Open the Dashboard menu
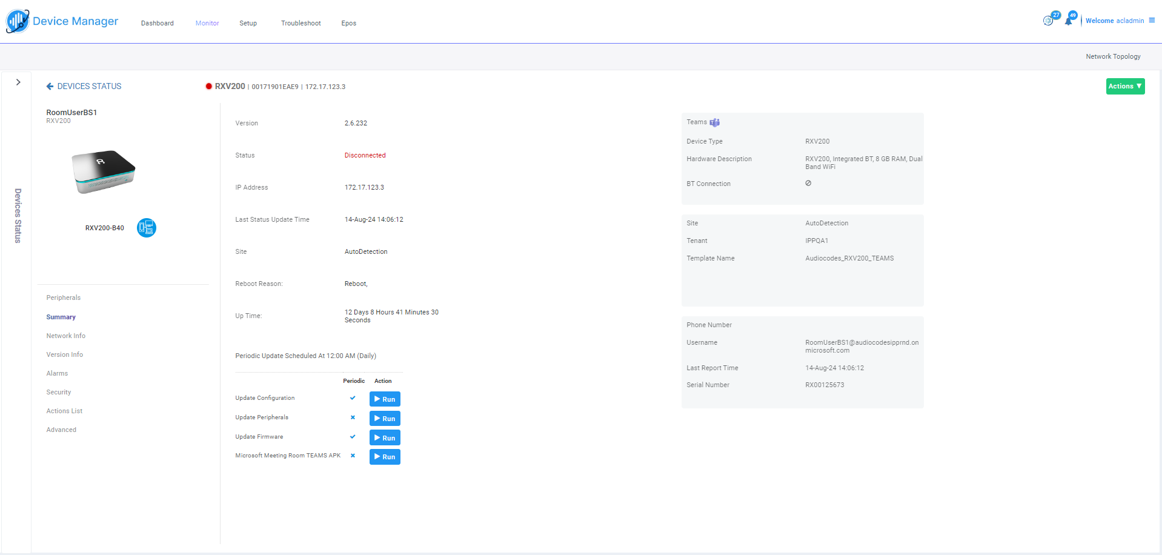 point(158,23)
